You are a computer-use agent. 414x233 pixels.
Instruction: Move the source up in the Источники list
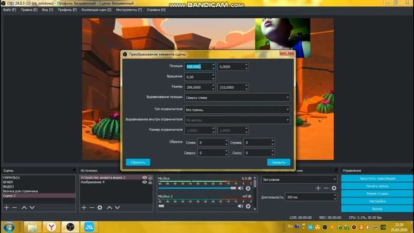(x=109, y=208)
